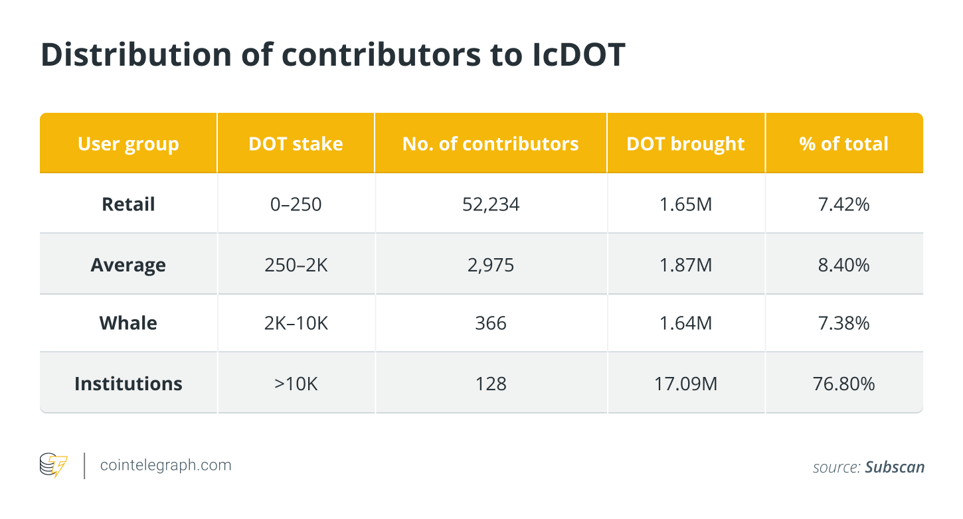The height and width of the screenshot is (519, 963).
Task: Click the Average row label
Action: (x=128, y=265)
